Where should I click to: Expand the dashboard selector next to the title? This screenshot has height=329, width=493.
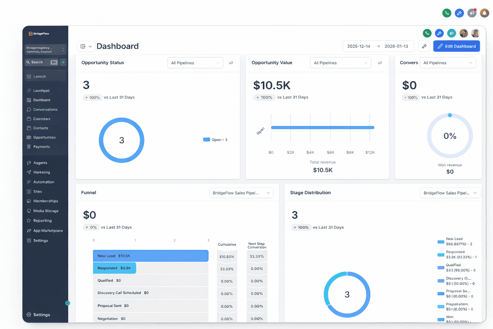click(86, 46)
